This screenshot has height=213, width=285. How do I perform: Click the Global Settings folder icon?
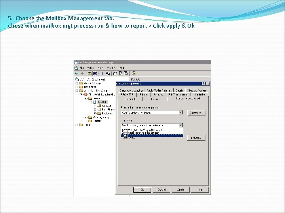pos(81,83)
